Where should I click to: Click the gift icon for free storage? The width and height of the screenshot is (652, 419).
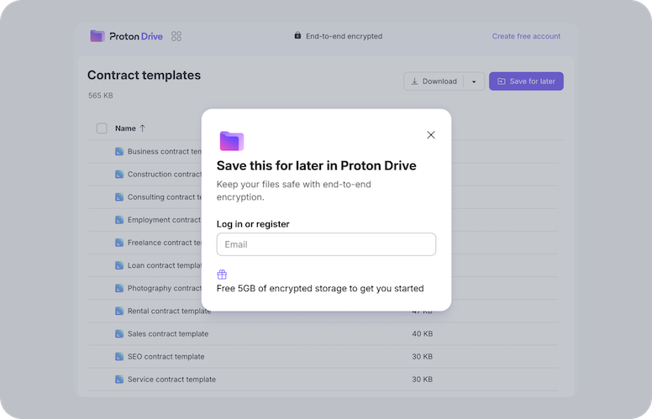tap(222, 275)
